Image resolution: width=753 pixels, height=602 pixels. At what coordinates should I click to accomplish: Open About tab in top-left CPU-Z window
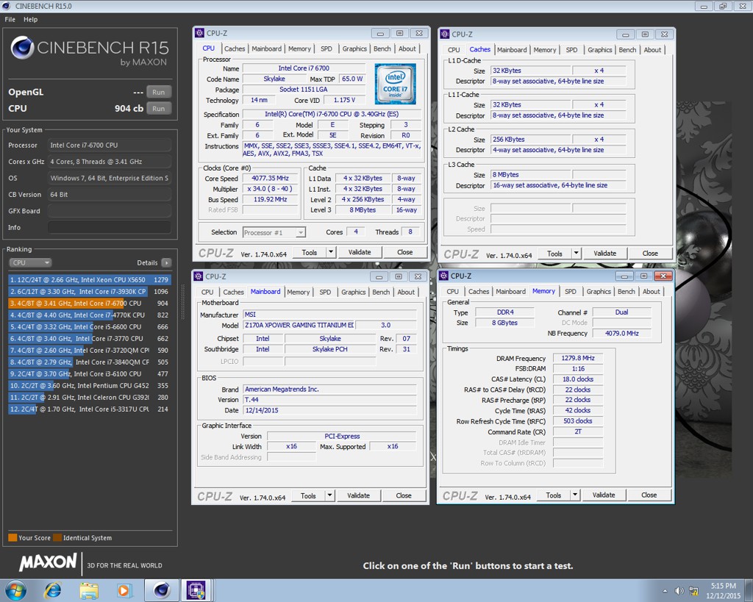407,49
